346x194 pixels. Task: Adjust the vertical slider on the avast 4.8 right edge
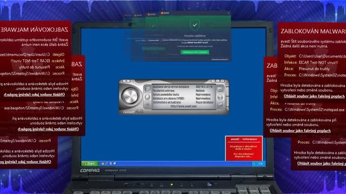click(x=227, y=97)
